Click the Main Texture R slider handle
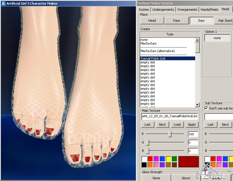The height and width of the screenshot is (181, 233). tap(170, 134)
